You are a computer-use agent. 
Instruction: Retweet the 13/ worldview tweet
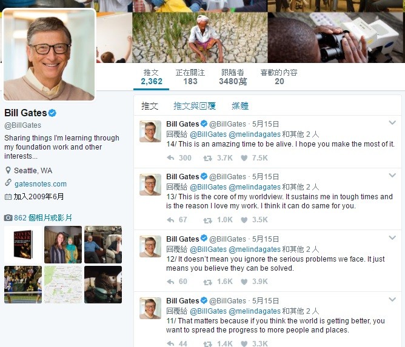pyautogui.click(x=208, y=220)
